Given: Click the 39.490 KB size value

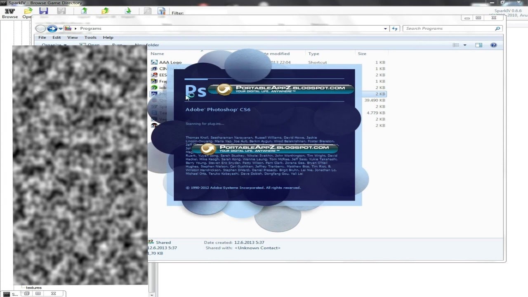Looking at the screenshot, I should (x=375, y=100).
